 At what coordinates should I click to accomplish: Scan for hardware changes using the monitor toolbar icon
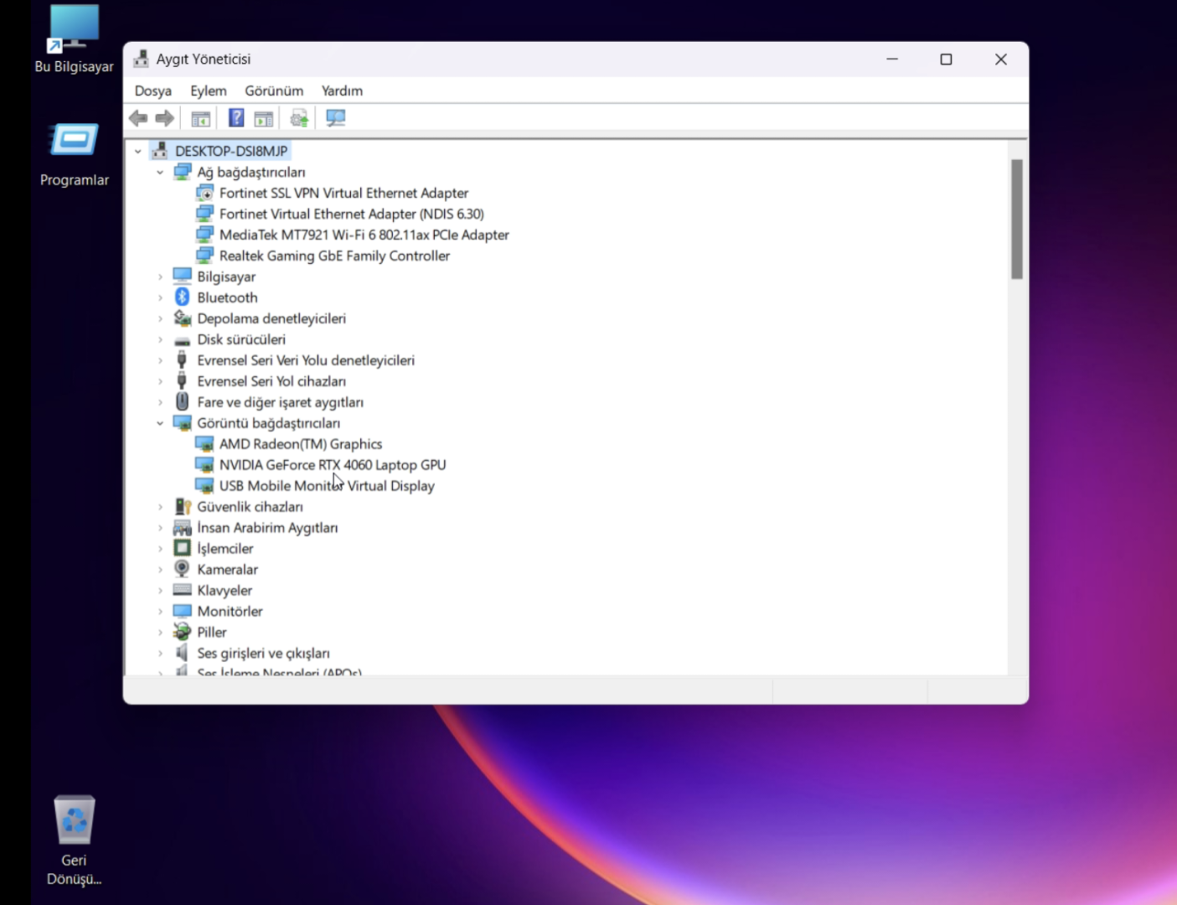pos(336,118)
